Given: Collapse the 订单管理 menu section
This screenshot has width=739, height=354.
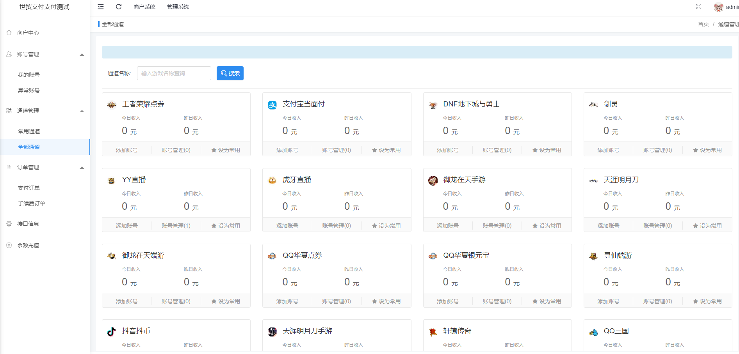Looking at the screenshot, I should 82,167.
